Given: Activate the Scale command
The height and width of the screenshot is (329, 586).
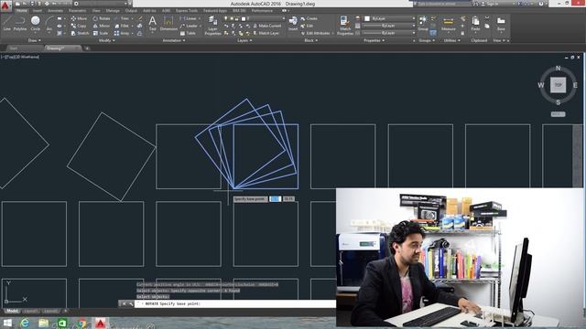Looking at the screenshot, I should (x=101, y=33).
